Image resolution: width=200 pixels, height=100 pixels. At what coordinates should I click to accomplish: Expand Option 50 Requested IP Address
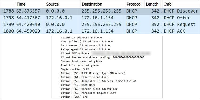point(58,81)
